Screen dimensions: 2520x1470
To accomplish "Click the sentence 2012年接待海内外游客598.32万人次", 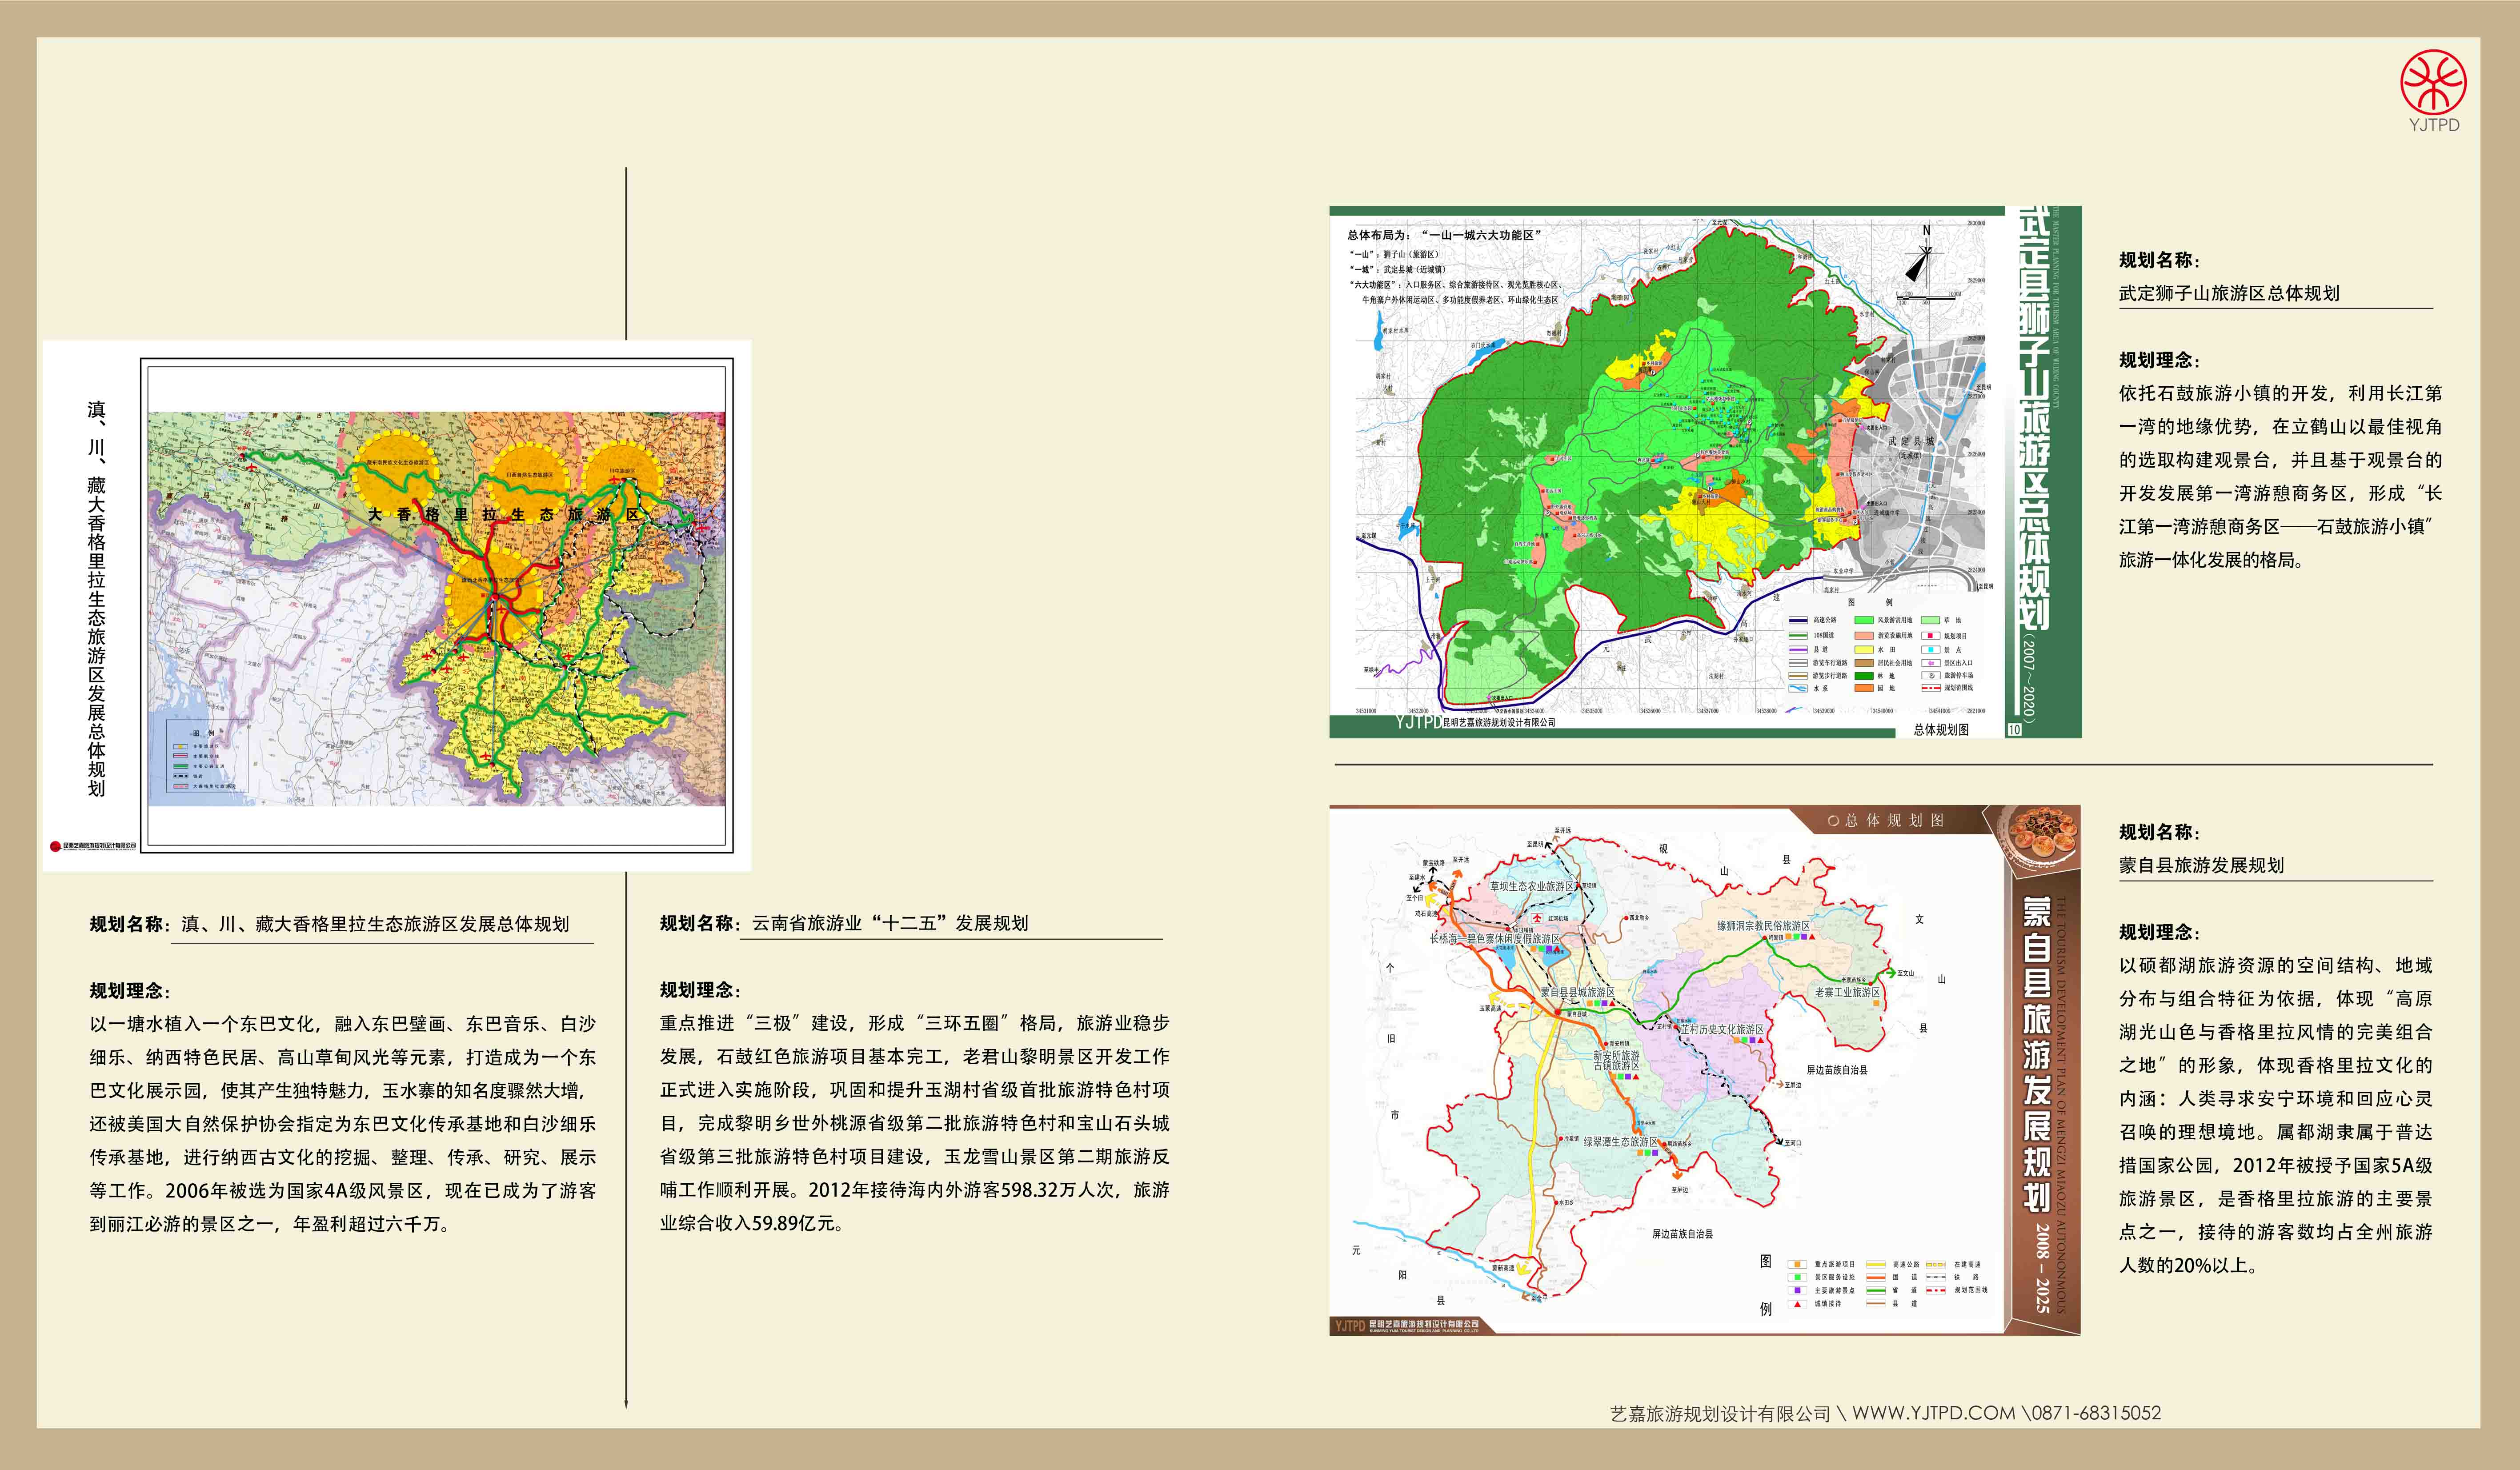I will click(966, 1190).
